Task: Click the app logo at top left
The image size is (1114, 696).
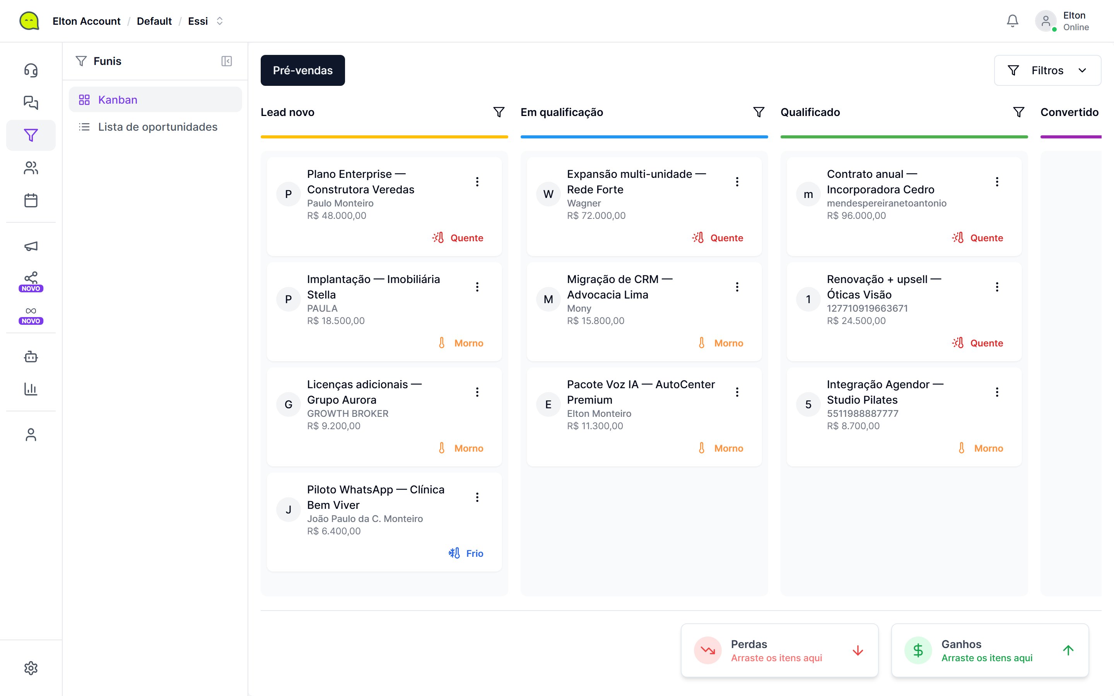Action: [29, 21]
